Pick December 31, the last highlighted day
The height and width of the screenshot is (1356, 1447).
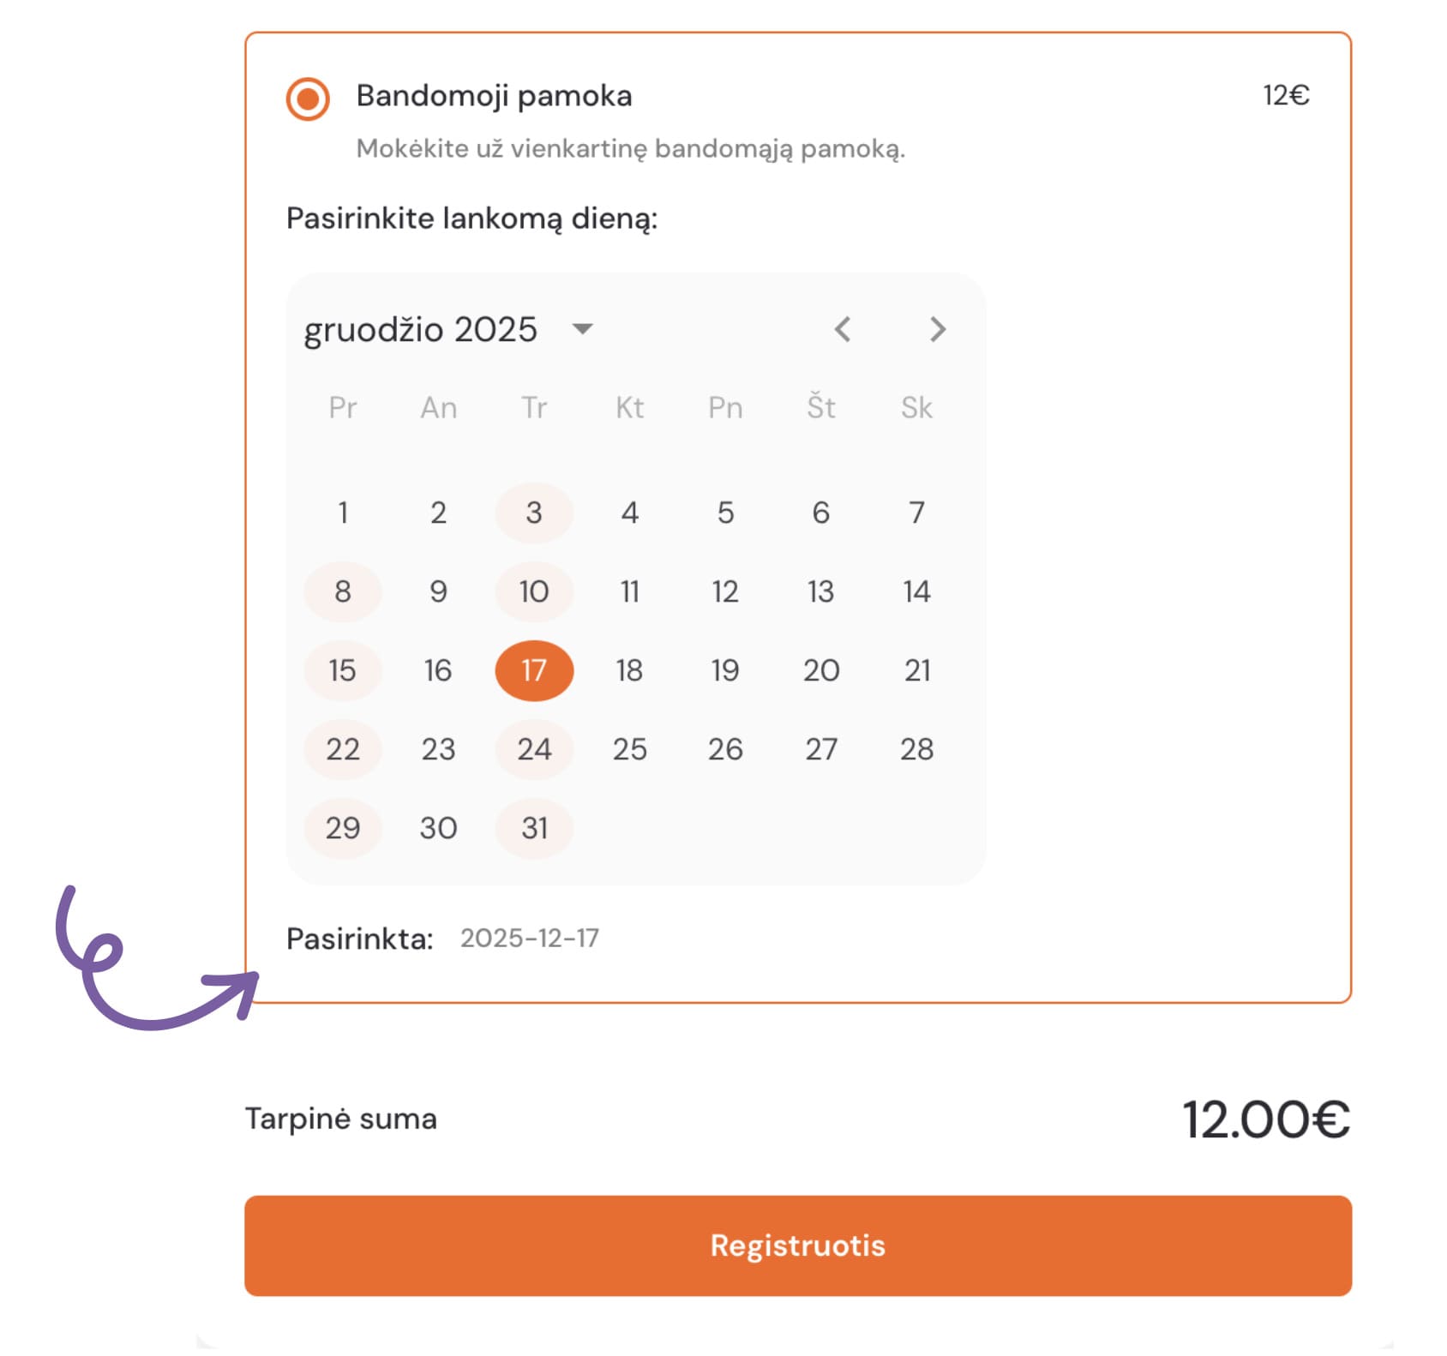(533, 827)
